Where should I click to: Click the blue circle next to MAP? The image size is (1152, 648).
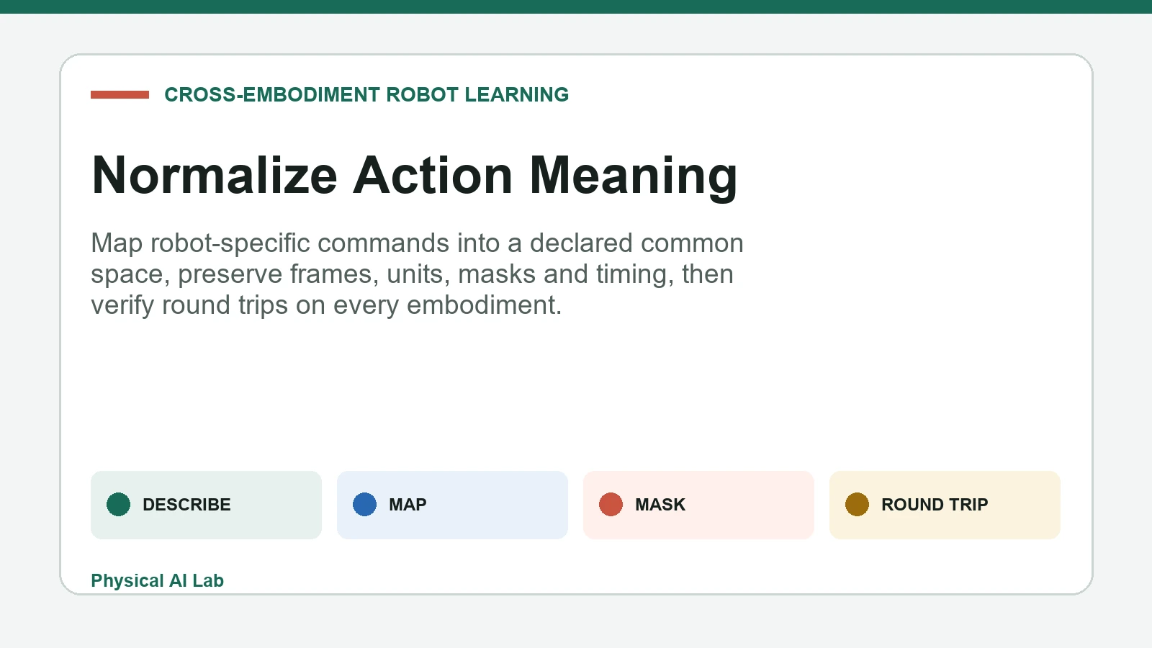click(x=364, y=505)
